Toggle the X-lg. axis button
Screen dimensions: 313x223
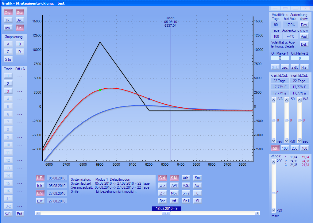8,13
